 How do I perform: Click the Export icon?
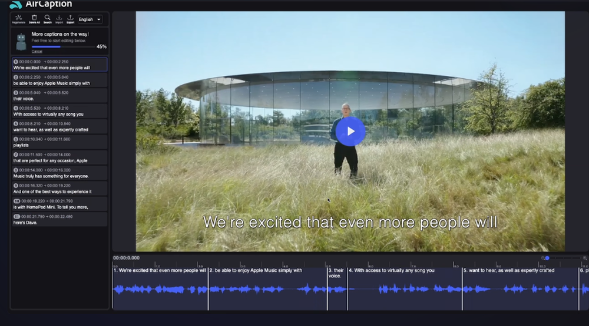pos(70,19)
